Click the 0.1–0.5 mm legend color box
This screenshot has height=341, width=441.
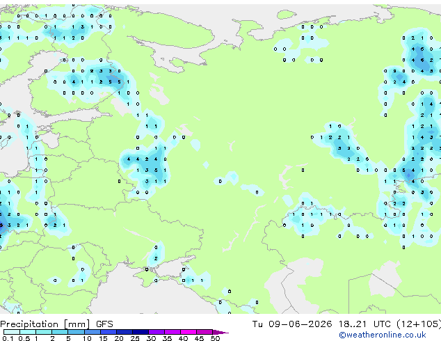[x=12, y=332]
